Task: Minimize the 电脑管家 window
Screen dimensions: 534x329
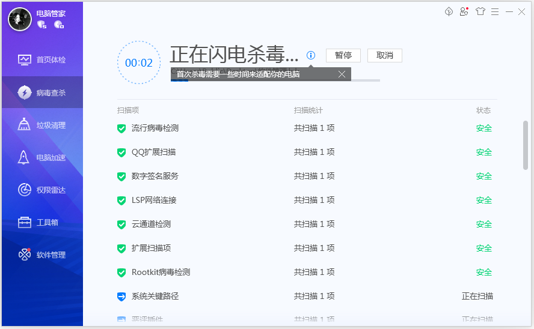Action: point(509,12)
